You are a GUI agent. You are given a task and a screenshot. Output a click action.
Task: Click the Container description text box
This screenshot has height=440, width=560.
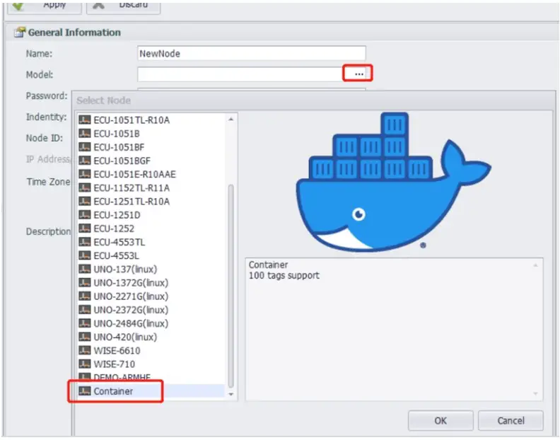394,329
